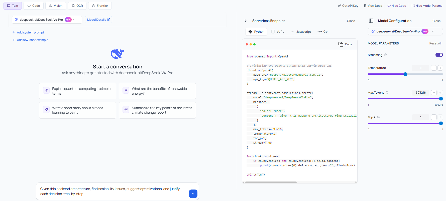Click the sparkle icon on quantum computing card
Screen dimensions: 446x201
pyautogui.click(x=46, y=90)
